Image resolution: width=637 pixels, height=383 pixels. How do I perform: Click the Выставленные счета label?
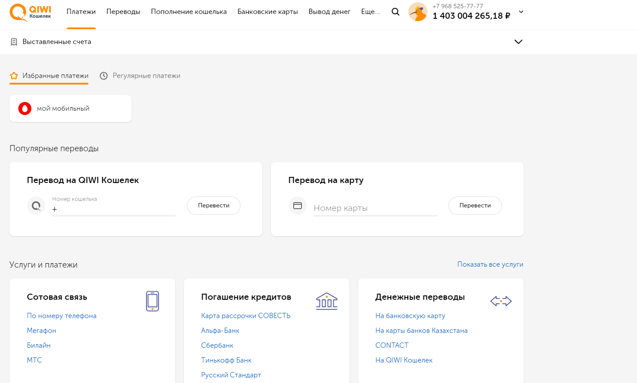click(x=57, y=42)
